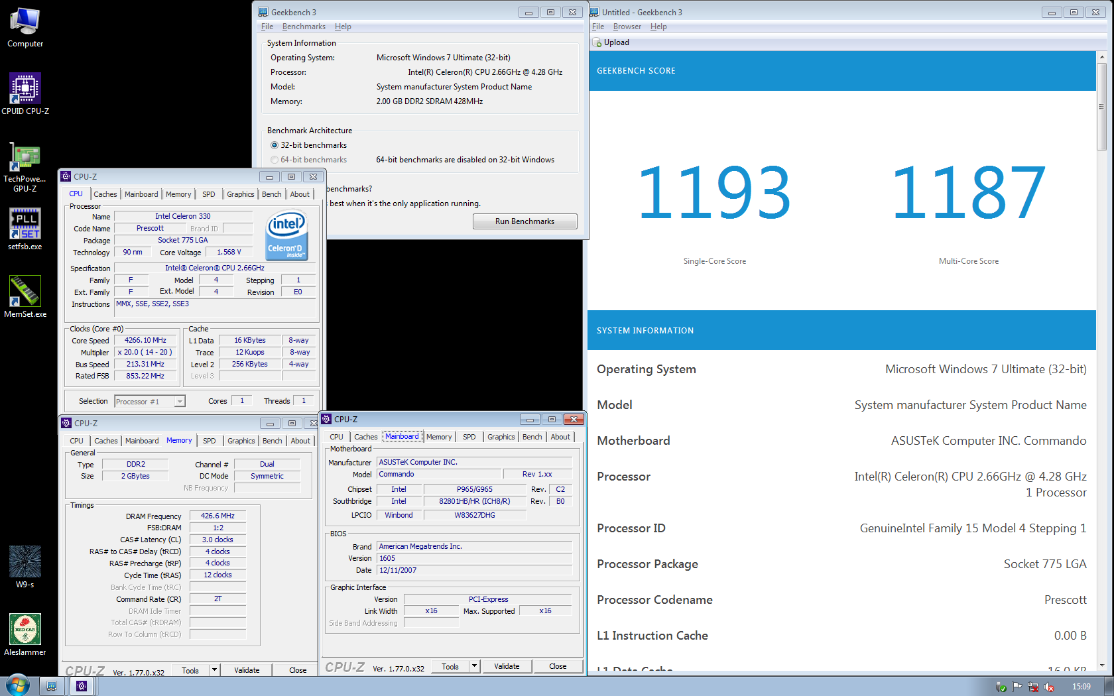
Task: Click Validate in Mainboard CPU-Z window
Action: tap(507, 666)
